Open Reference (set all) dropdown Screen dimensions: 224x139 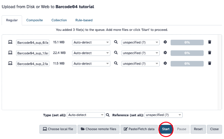[163, 115]
